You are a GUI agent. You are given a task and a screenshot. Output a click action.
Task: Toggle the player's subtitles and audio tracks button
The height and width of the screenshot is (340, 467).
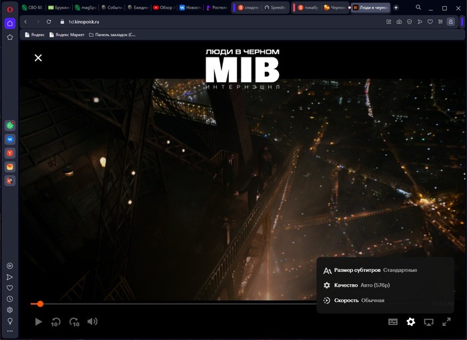point(393,322)
